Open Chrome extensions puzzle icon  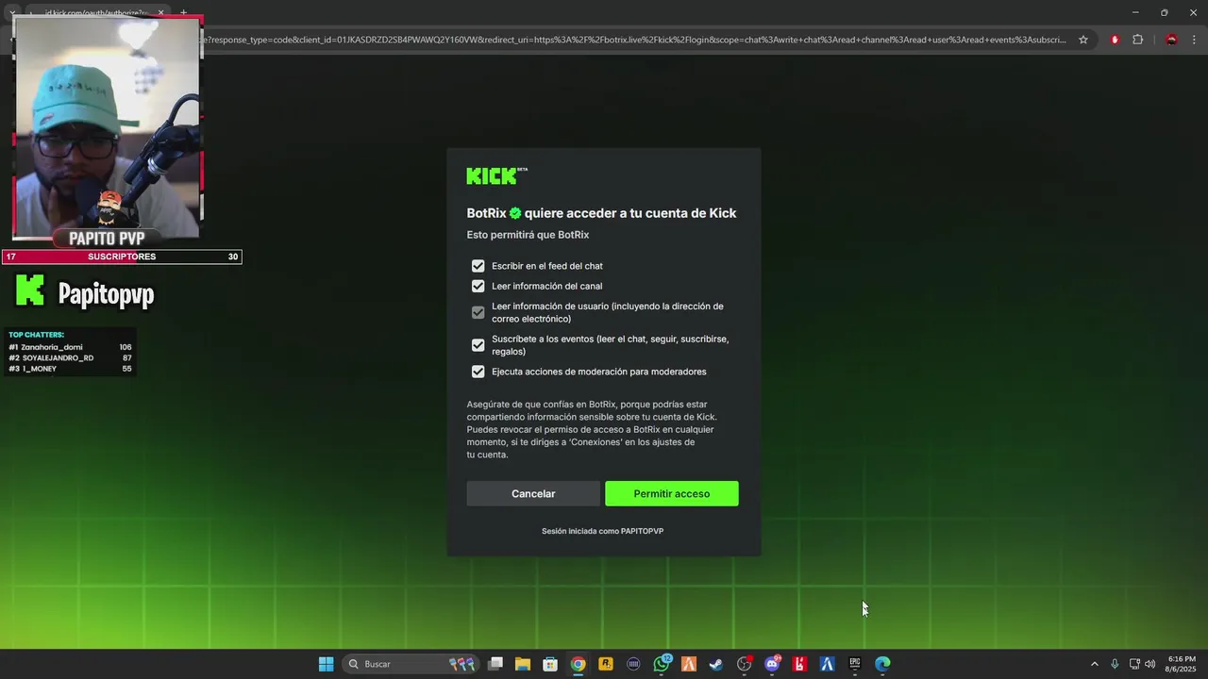tap(1137, 40)
